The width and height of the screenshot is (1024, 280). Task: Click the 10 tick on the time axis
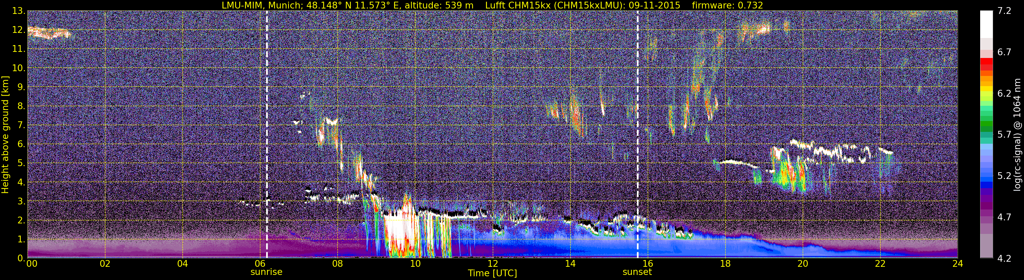click(x=415, y=264)
